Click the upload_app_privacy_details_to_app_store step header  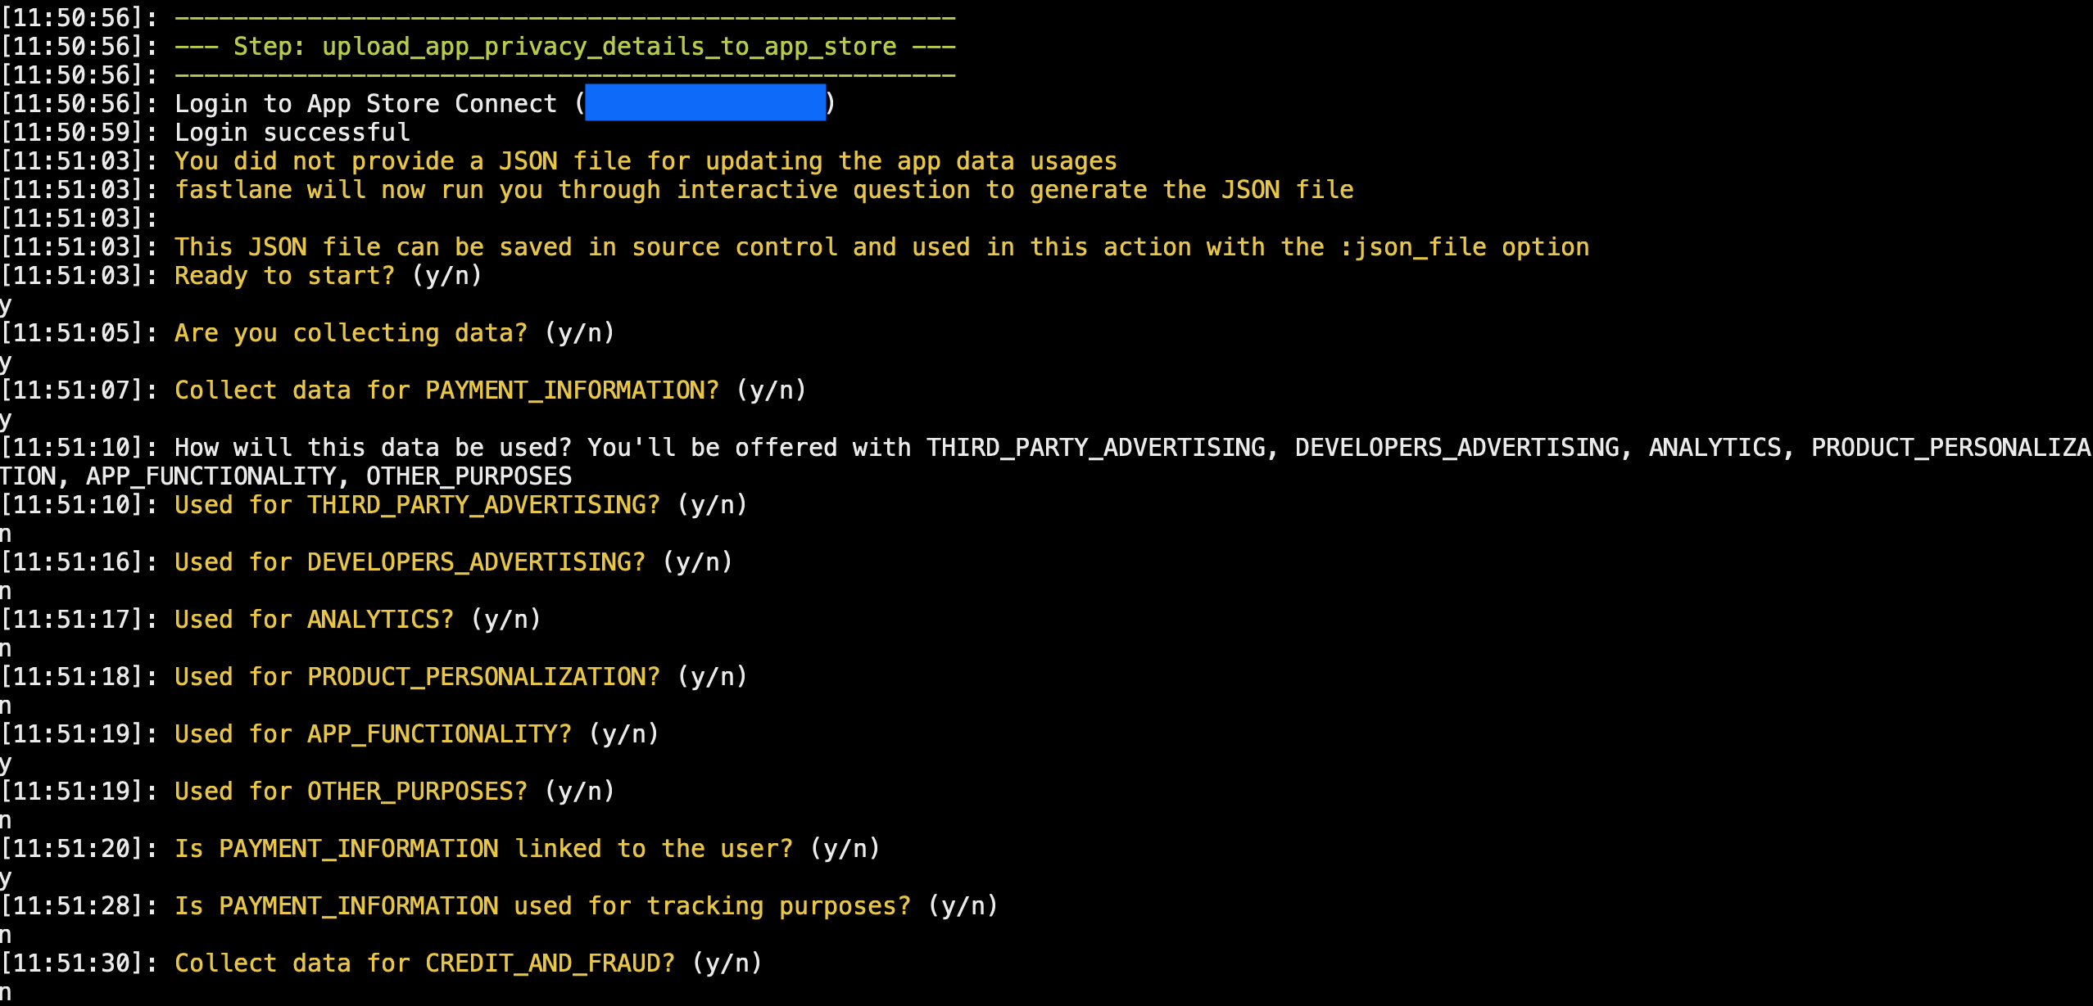click(564, 47)
